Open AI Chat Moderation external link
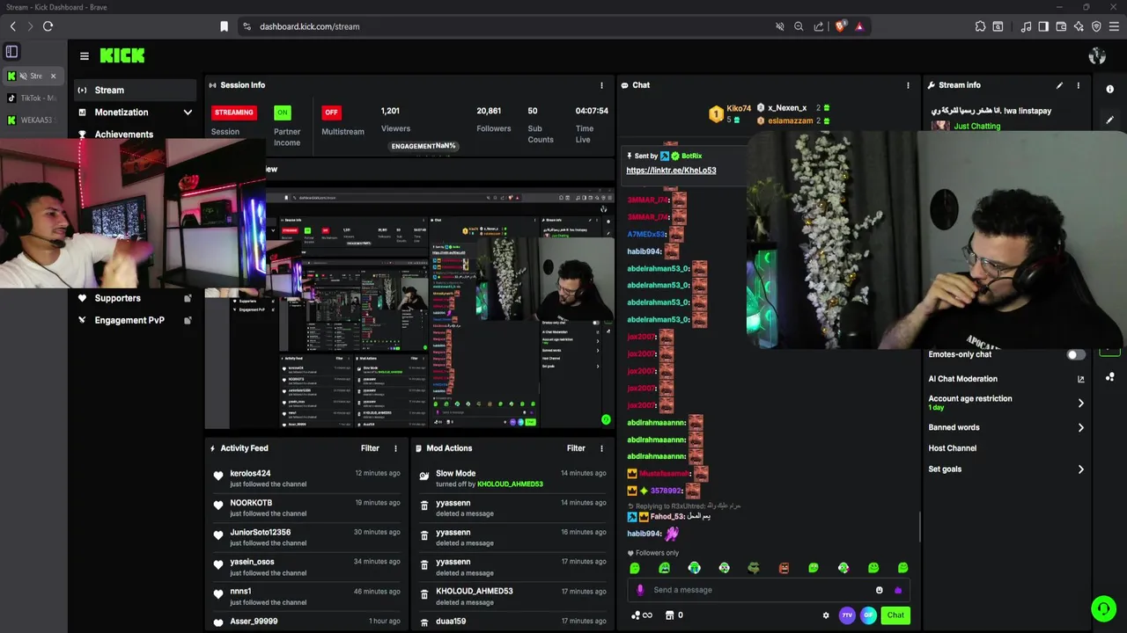Image resolution: width=1127 pixels, height=633 pixels. [x=1080, y=379]
